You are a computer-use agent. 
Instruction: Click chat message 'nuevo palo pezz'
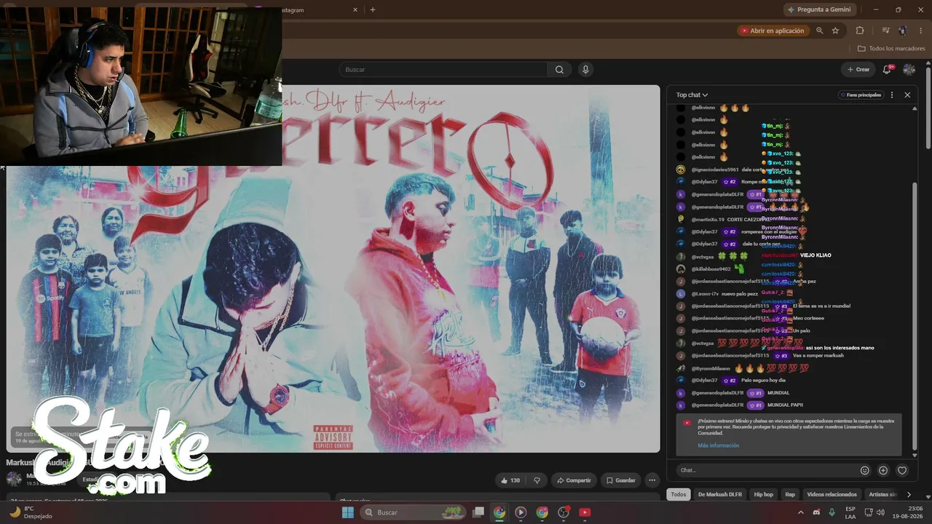[x=741, y=293]
